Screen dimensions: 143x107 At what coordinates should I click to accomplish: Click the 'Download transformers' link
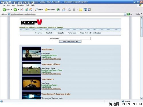pos(49,55)
